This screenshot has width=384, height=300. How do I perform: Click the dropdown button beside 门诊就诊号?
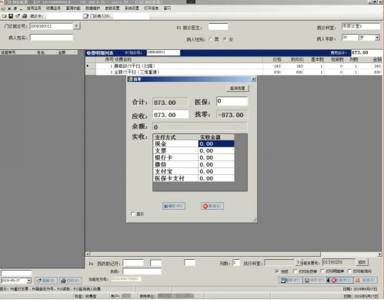point(76,26)
